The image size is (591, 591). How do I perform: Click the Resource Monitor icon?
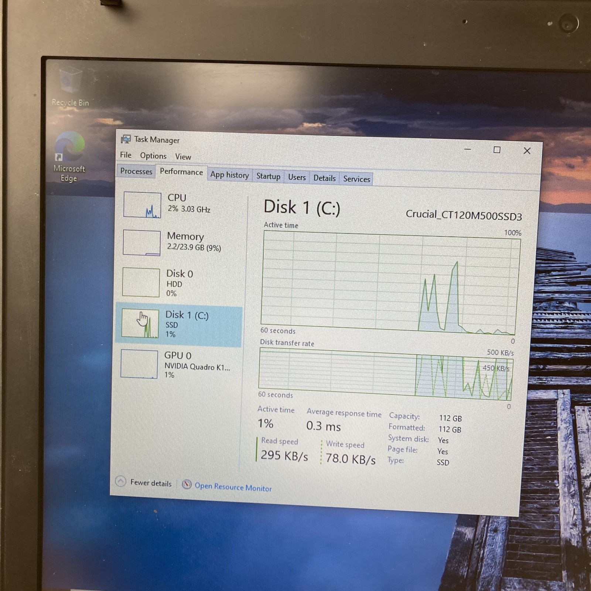point(187,484)
